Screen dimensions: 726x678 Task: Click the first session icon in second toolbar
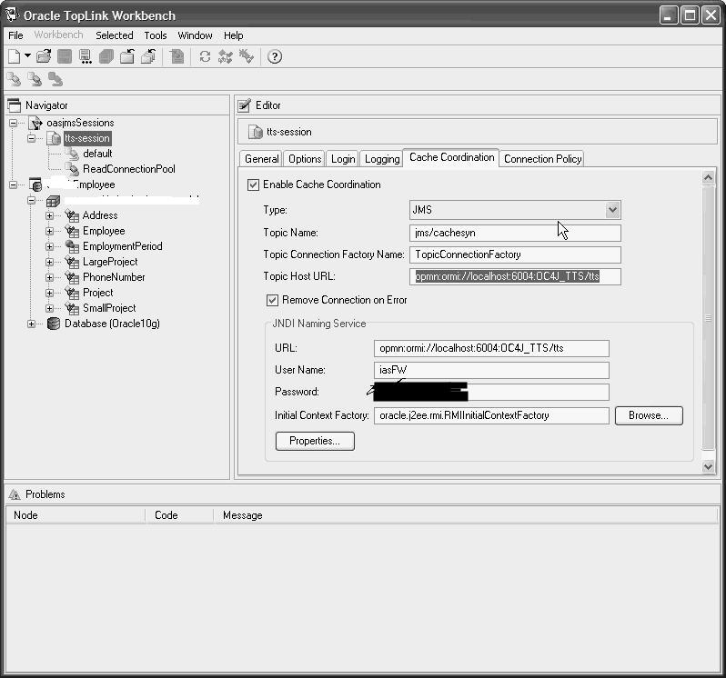[x=15, y=79]
